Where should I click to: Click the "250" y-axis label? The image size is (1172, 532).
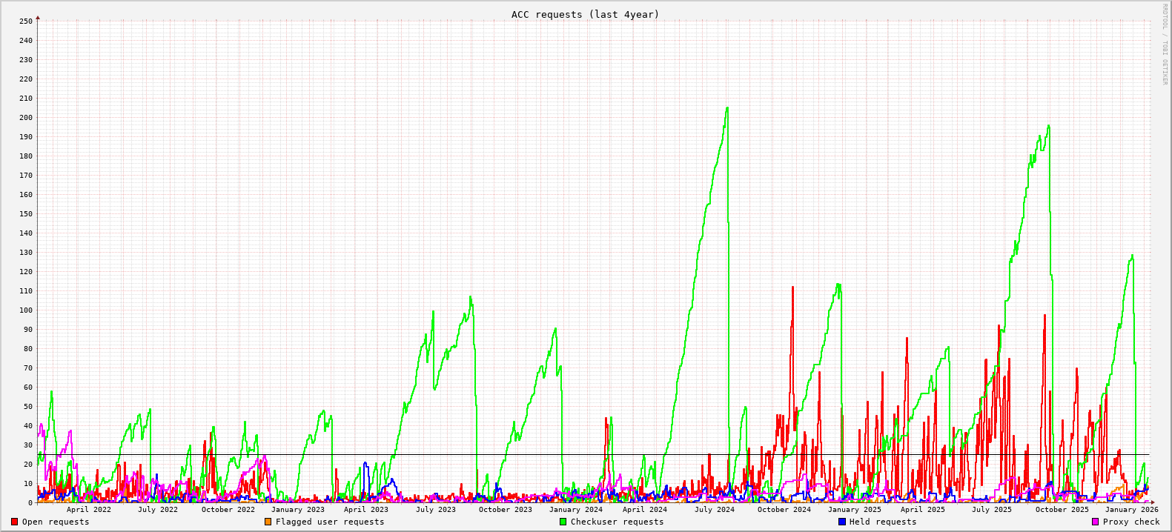click(25, 21)
